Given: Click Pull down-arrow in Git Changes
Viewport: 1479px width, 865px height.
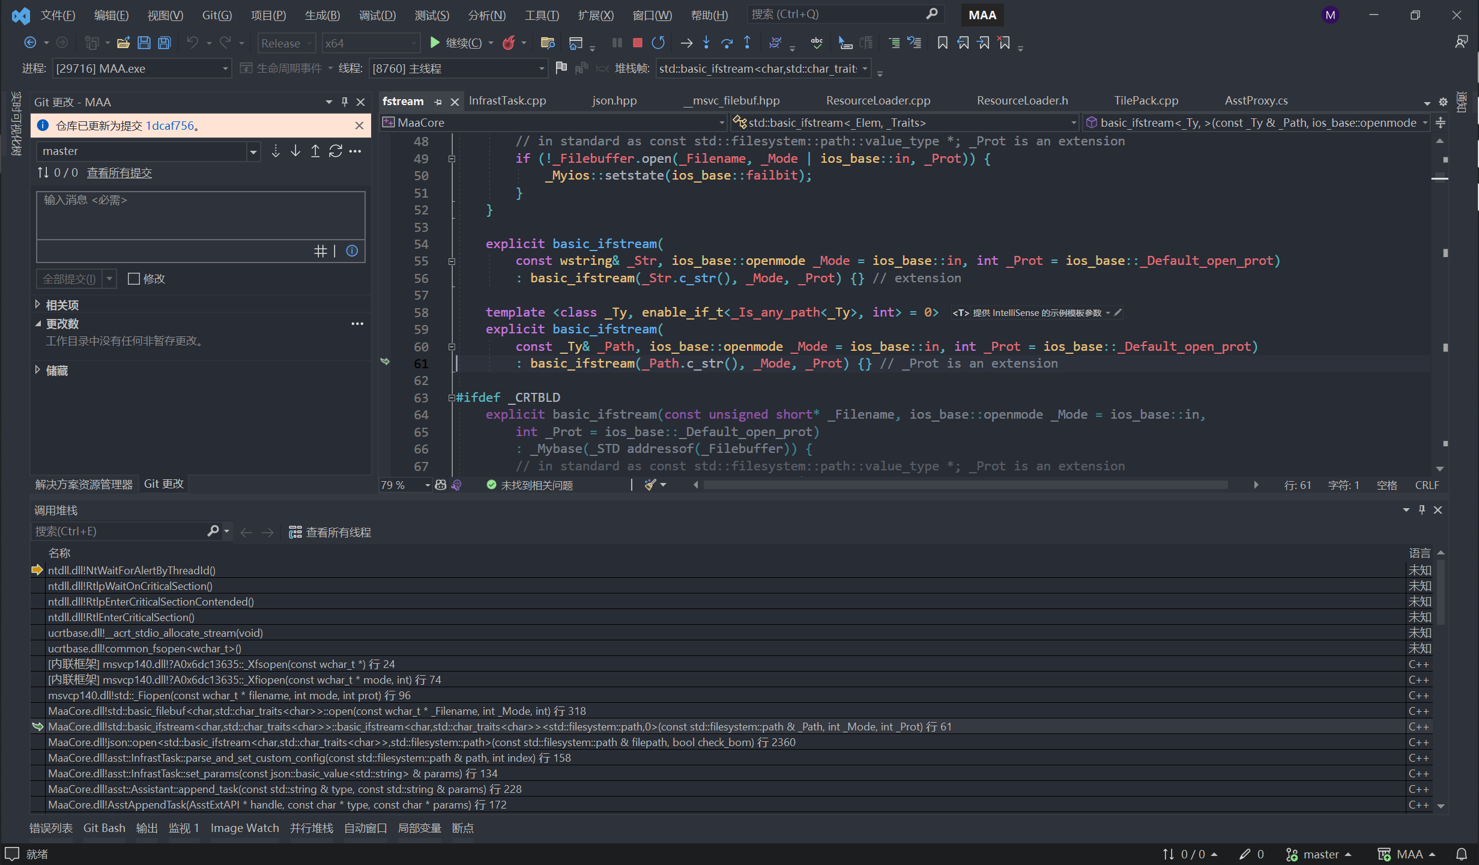Looking at the screenshot, I should pyautogui.click(x=295, y=151).
